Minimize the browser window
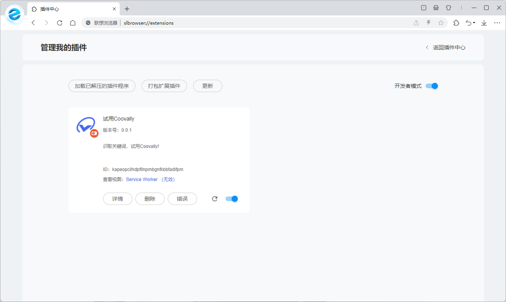This screenshot has width=506, height=302. [x=474, y=8]
